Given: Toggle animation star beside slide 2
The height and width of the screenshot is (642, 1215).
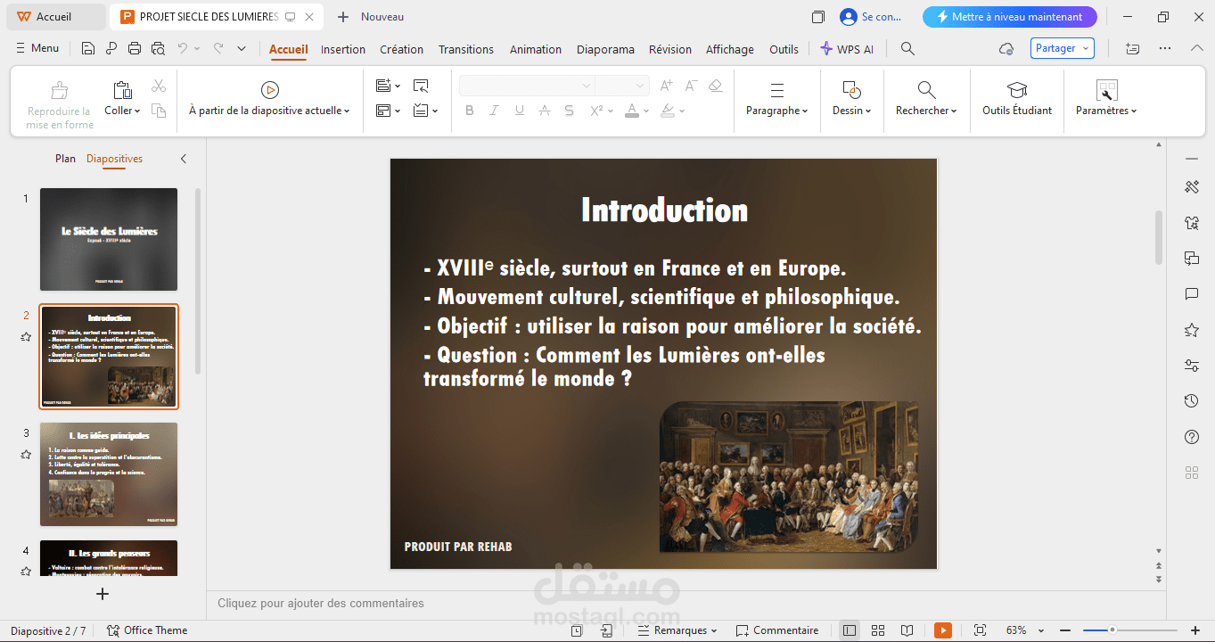Looking at the screenshot, I should (x=26, y=337).
